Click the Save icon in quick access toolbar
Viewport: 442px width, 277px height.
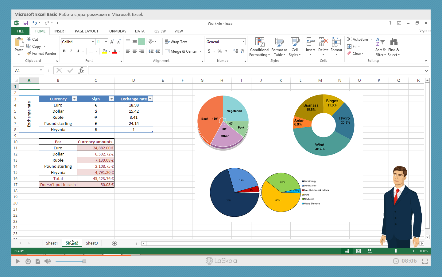pyautogui.click(x=26, y=23)
